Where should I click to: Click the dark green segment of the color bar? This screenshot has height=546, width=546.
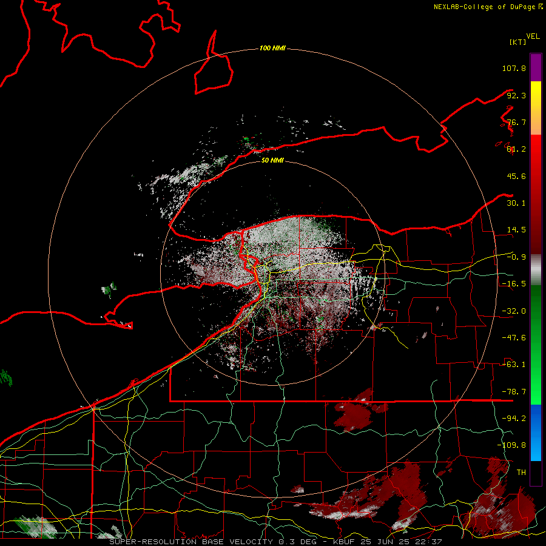536,345
